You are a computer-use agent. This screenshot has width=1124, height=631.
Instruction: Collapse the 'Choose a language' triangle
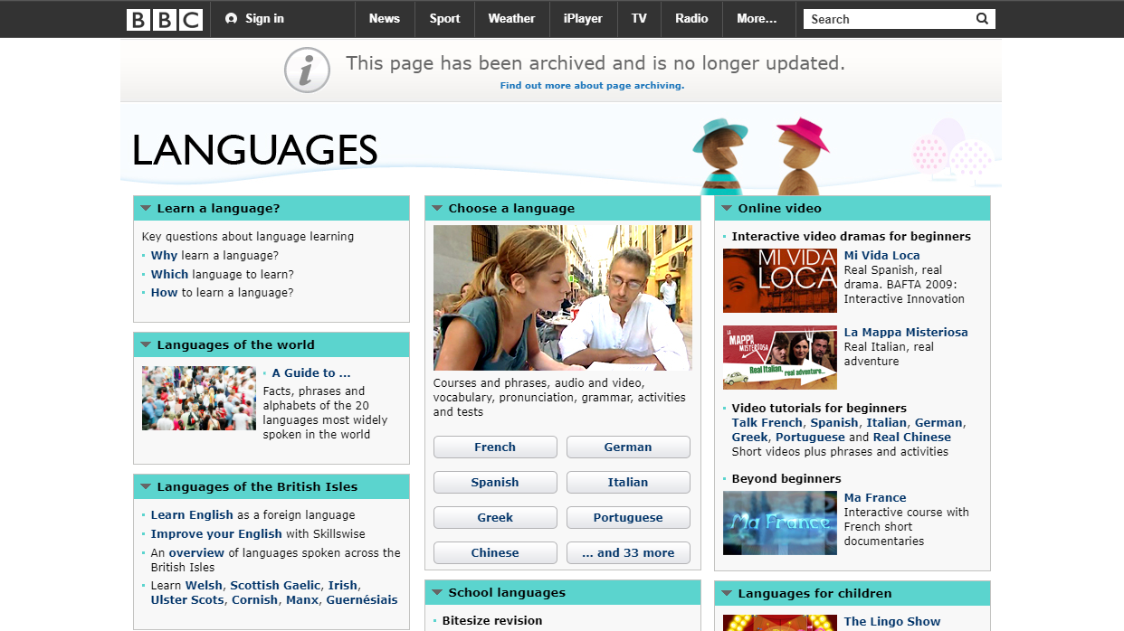point(437,208)
